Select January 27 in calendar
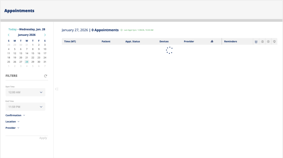Viewport: 283px width, 158px height. (x=21, y=62)
